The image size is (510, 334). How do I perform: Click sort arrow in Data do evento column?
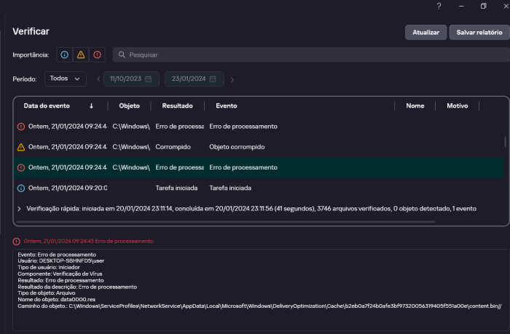point(91,106)
